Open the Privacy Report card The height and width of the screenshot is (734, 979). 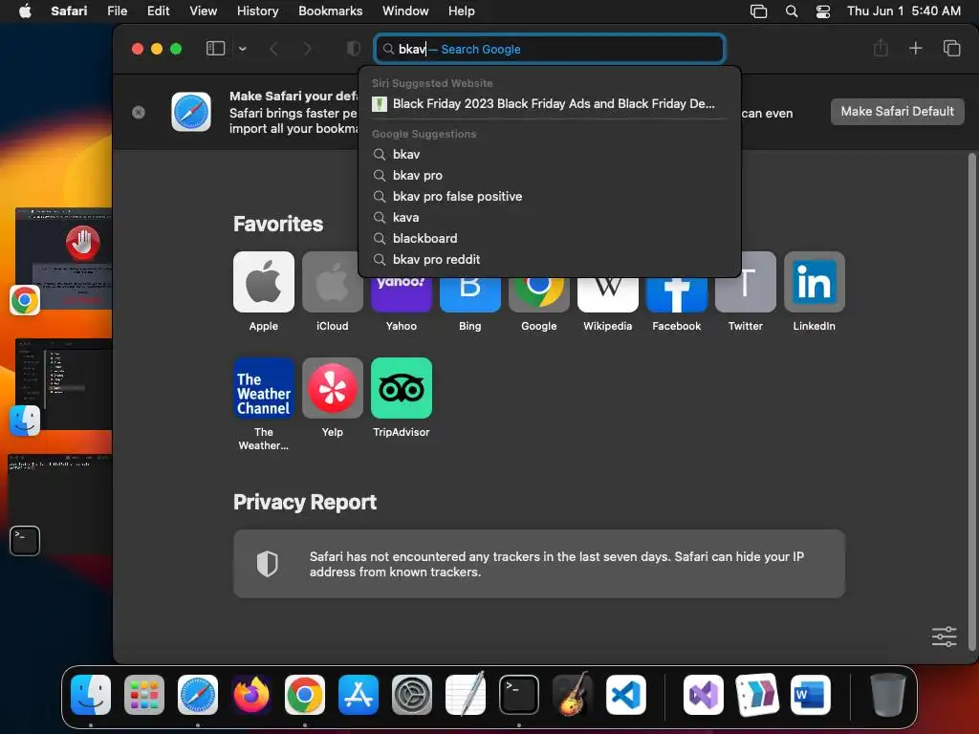pyautogui.click(x=539, y=564)
